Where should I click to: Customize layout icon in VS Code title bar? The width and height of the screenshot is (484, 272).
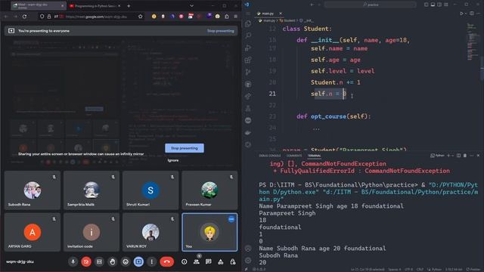(446, 5)
